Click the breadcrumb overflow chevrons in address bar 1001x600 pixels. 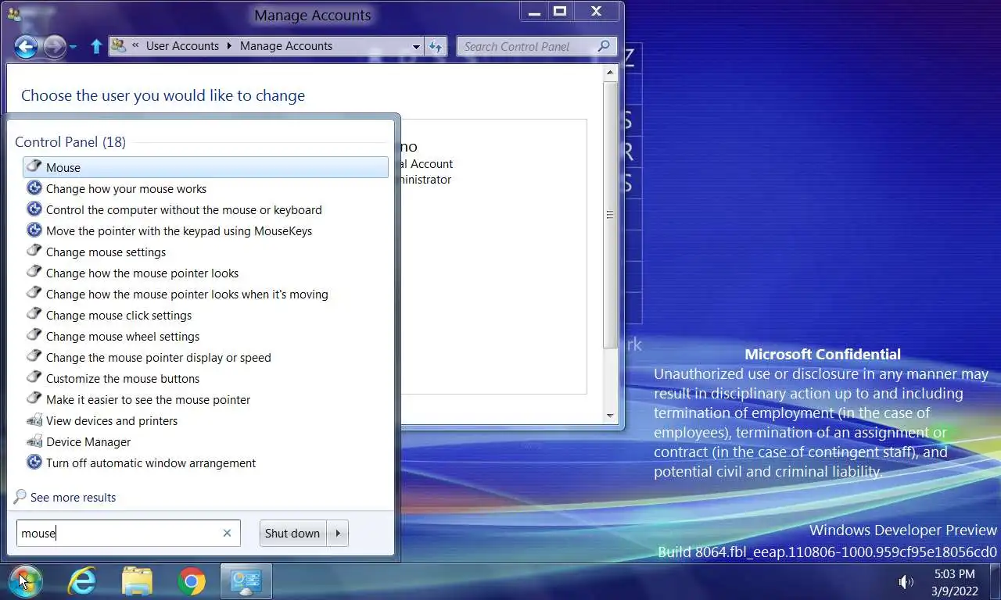[136, 46]
